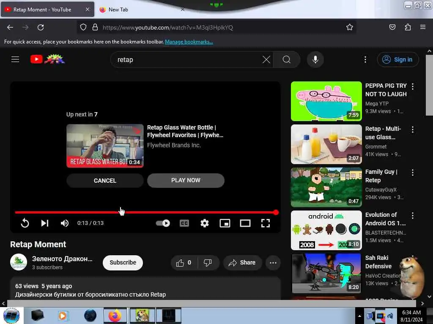
Task: Start voice search with microphone
Action: [x=315, y=59]
